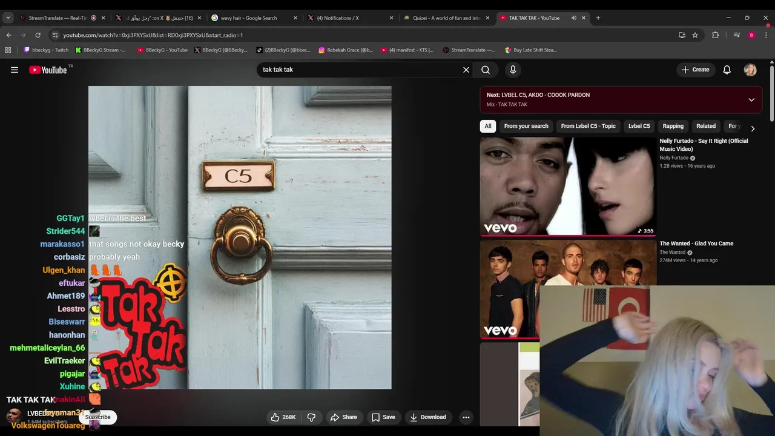The width and height of the screenshot is (775, 436).
Task: Open the Create menu
Action: 695,70
